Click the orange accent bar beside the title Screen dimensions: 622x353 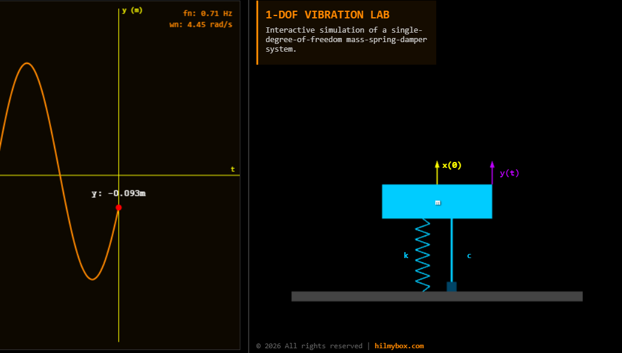(256, 32)
